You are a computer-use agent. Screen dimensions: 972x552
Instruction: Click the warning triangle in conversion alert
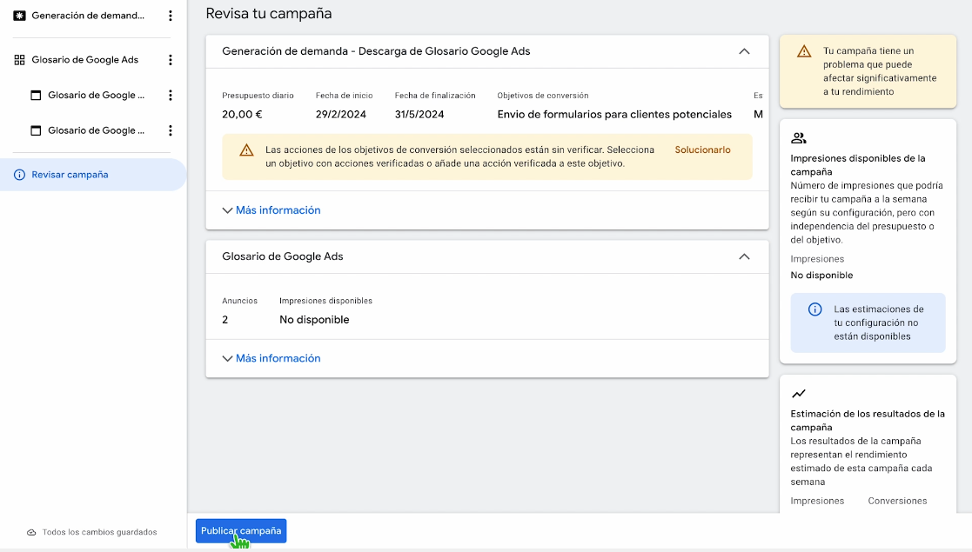pyautogui.click(x=247, y=150)
